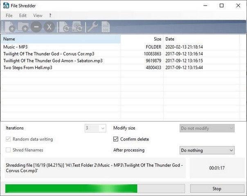Viewport: 247px width, 196px height.
Task: Click the Remove item minus icon
Action: click(x=36, y=27)
